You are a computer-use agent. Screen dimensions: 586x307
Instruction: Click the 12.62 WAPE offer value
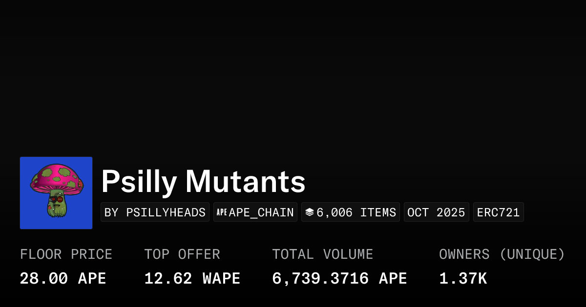(x=192, y=279)
